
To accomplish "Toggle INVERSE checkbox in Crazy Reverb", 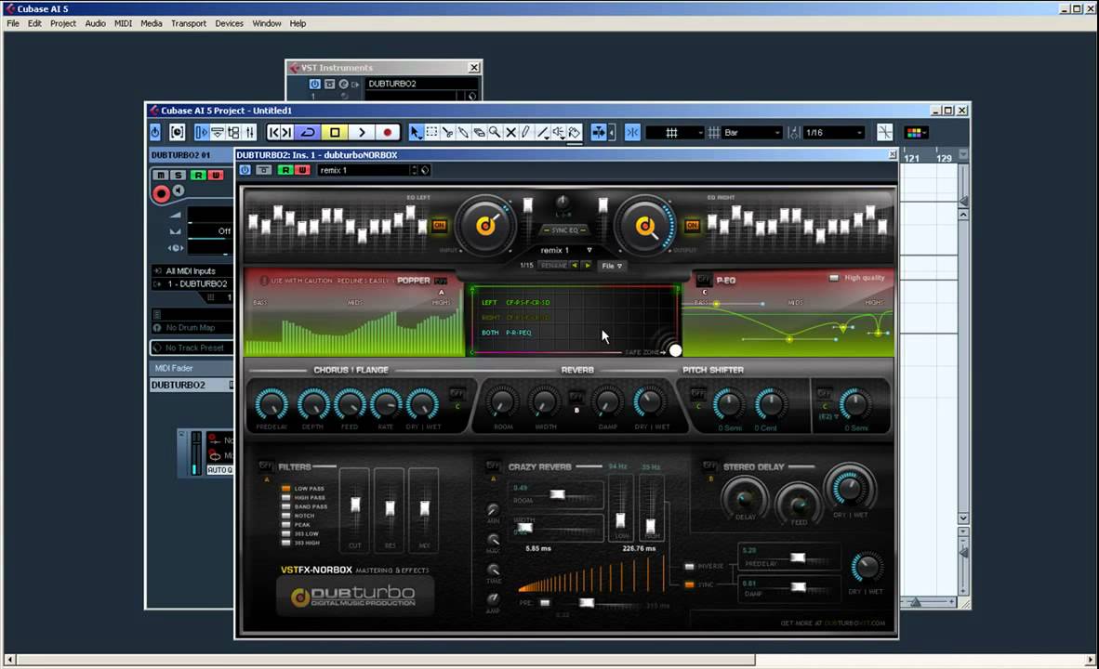I will tap(690, 566).
